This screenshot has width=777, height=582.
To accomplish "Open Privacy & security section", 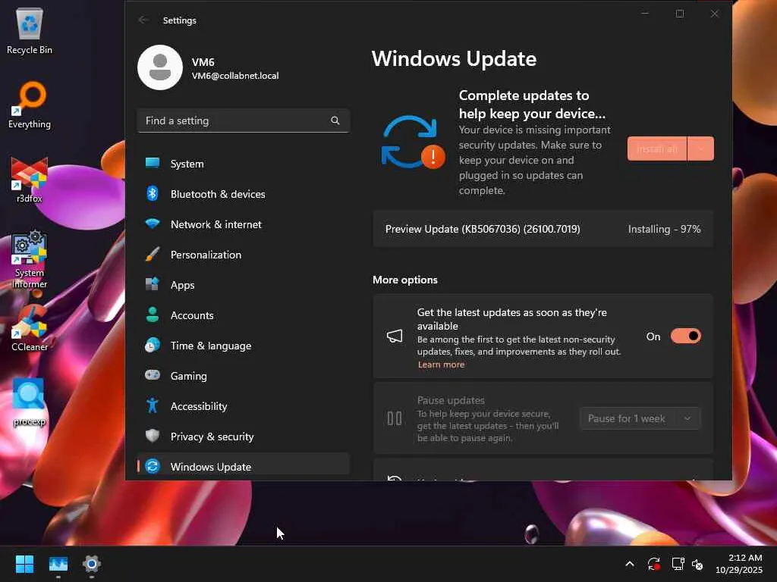I will pyautogui.click(x=244, y=436).
